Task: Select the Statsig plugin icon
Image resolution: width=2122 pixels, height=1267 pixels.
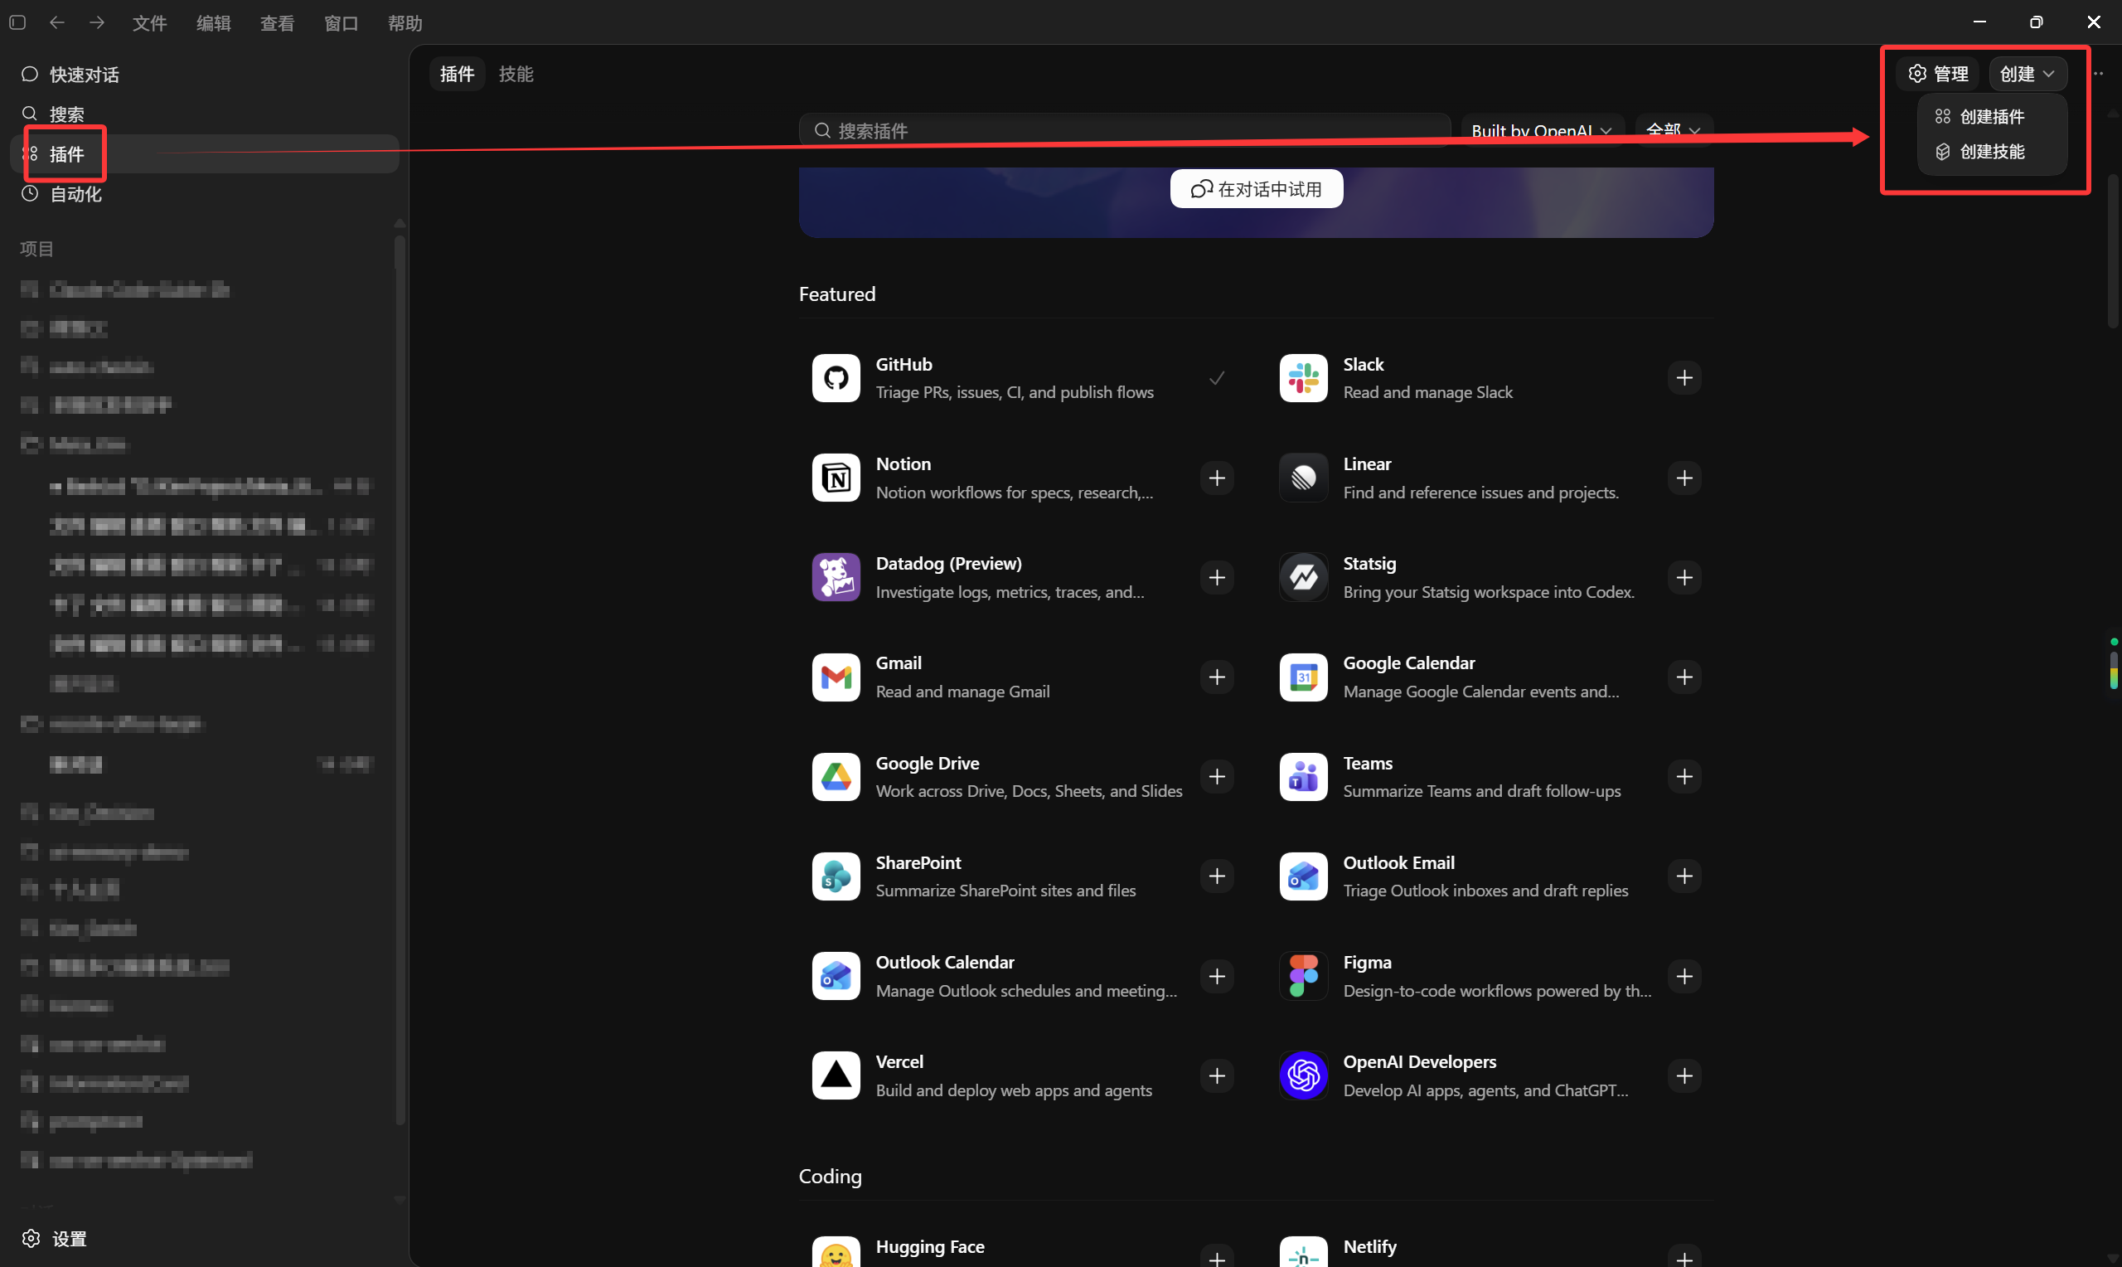Action: tap(1303, 577)
